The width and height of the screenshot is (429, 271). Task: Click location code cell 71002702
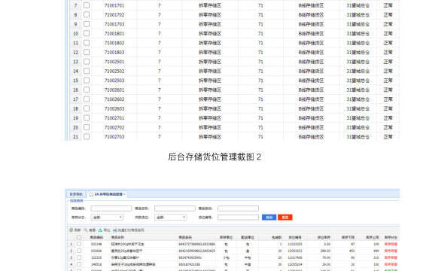point(114,127)
